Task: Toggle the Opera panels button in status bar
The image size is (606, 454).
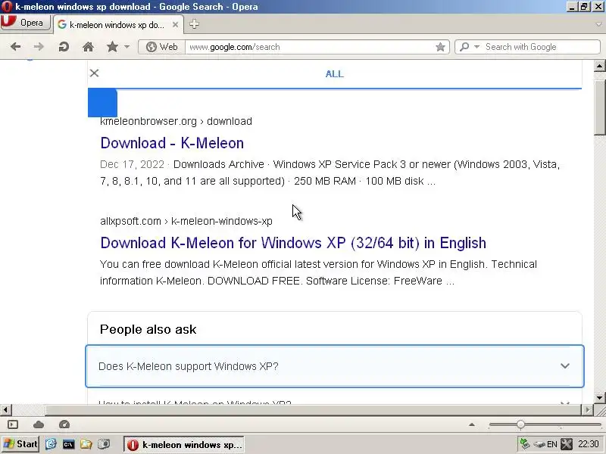Action: 13,424
